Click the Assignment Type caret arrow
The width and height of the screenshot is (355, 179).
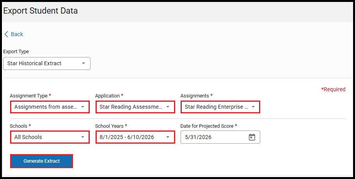click(x=82, y=107)
